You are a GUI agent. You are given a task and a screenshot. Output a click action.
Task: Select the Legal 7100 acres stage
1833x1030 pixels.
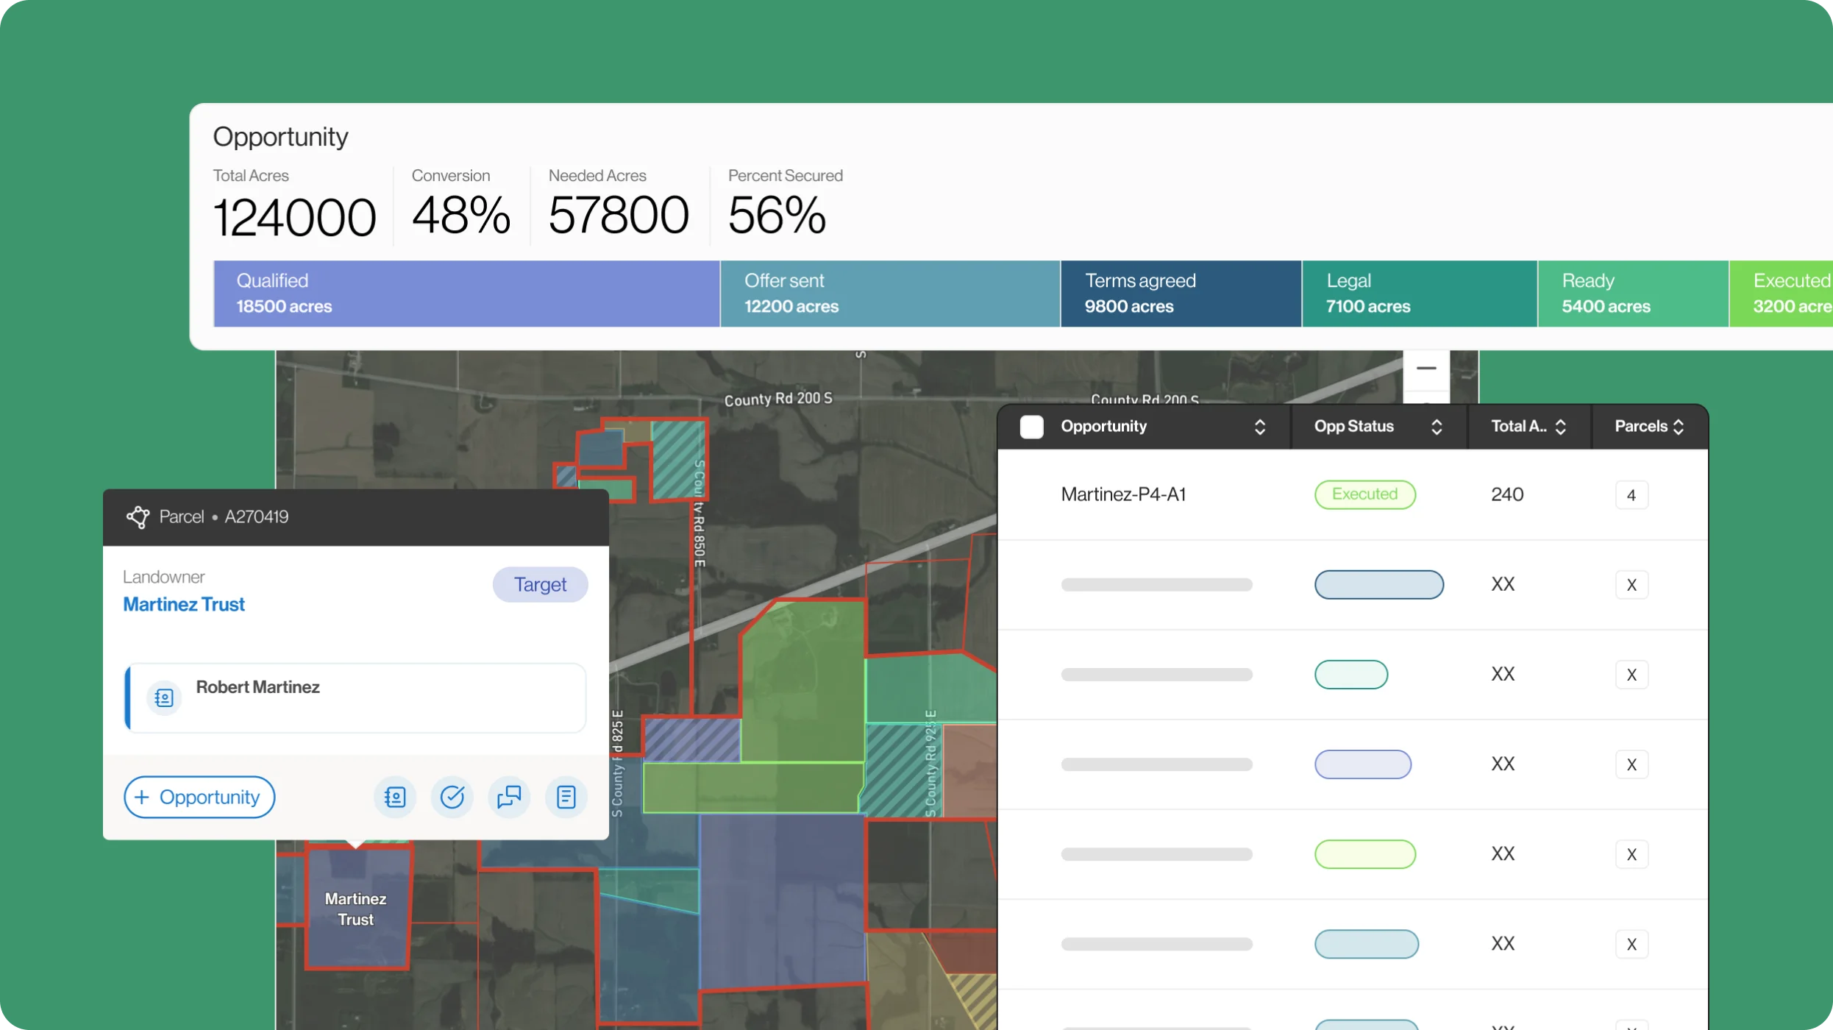pos(1420,294)
